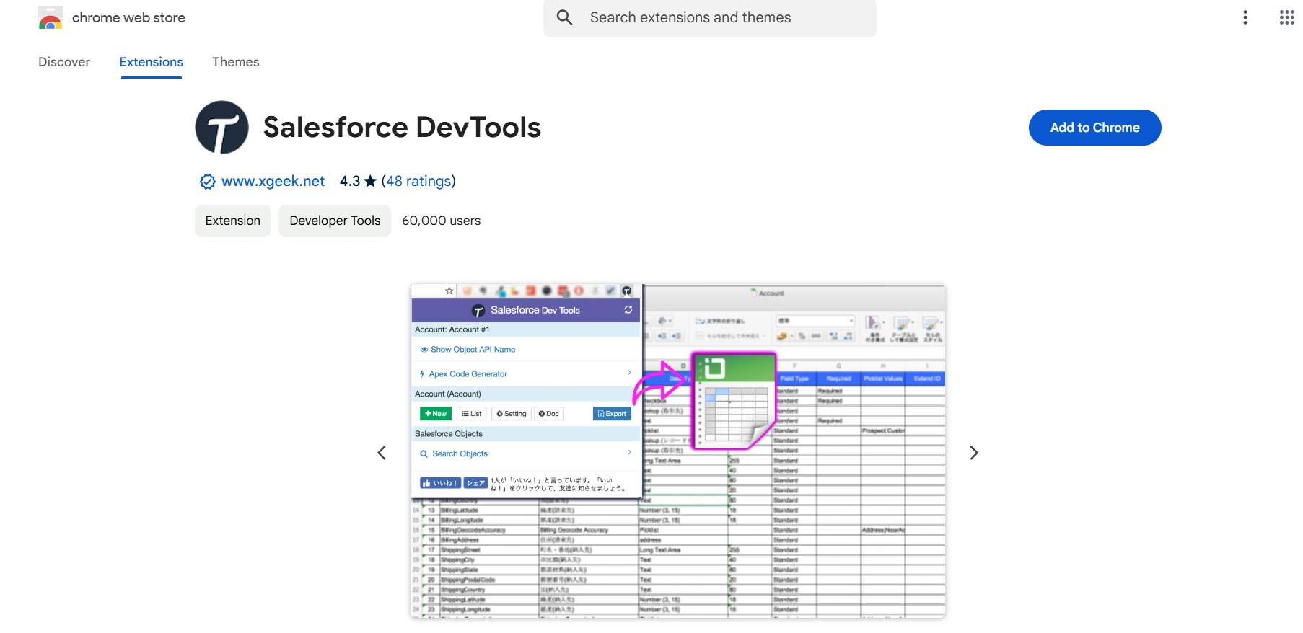Screen dimensions: 1303x633
Task: Click the Chrome Web Store logo
Action: click(51, 17)
